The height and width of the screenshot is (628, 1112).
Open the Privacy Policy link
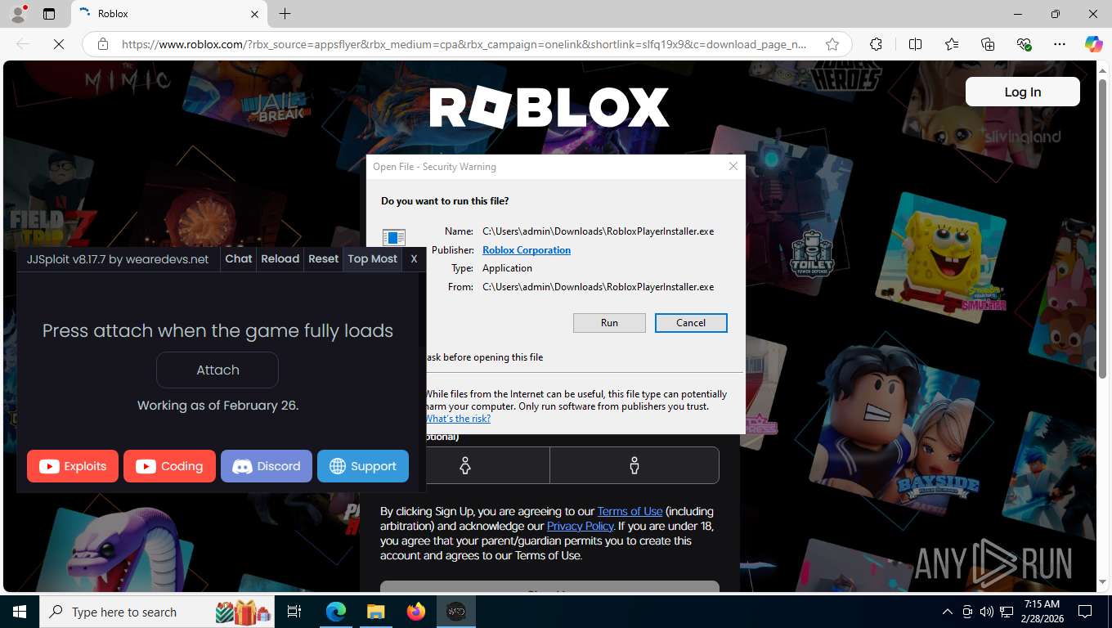tap(581, 526)
